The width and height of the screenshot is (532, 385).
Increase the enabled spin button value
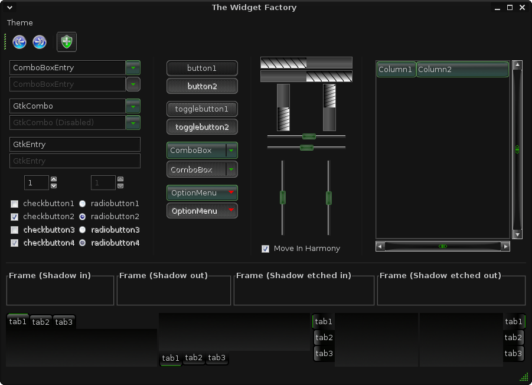click(54, 179)
